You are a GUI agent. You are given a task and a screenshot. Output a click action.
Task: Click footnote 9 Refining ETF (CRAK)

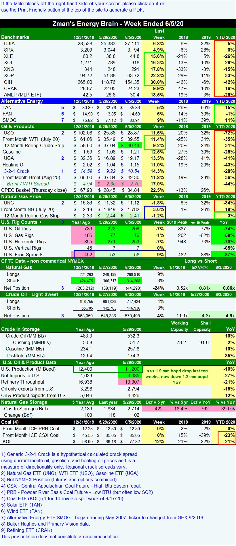pyautogui.click(x=27, y=530)
